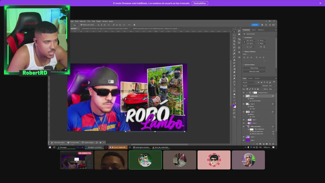Click the blue Compartir button

coord(255,25)
